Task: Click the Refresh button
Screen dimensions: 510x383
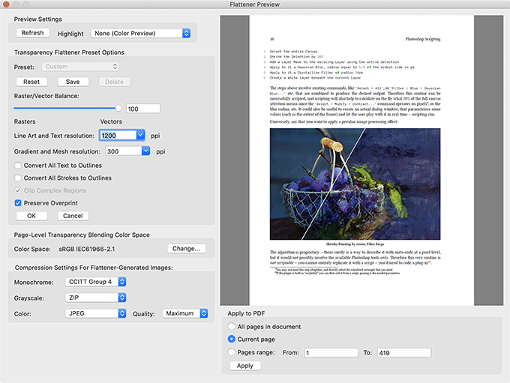Action: pyautogui.click(x=32, y=33)
